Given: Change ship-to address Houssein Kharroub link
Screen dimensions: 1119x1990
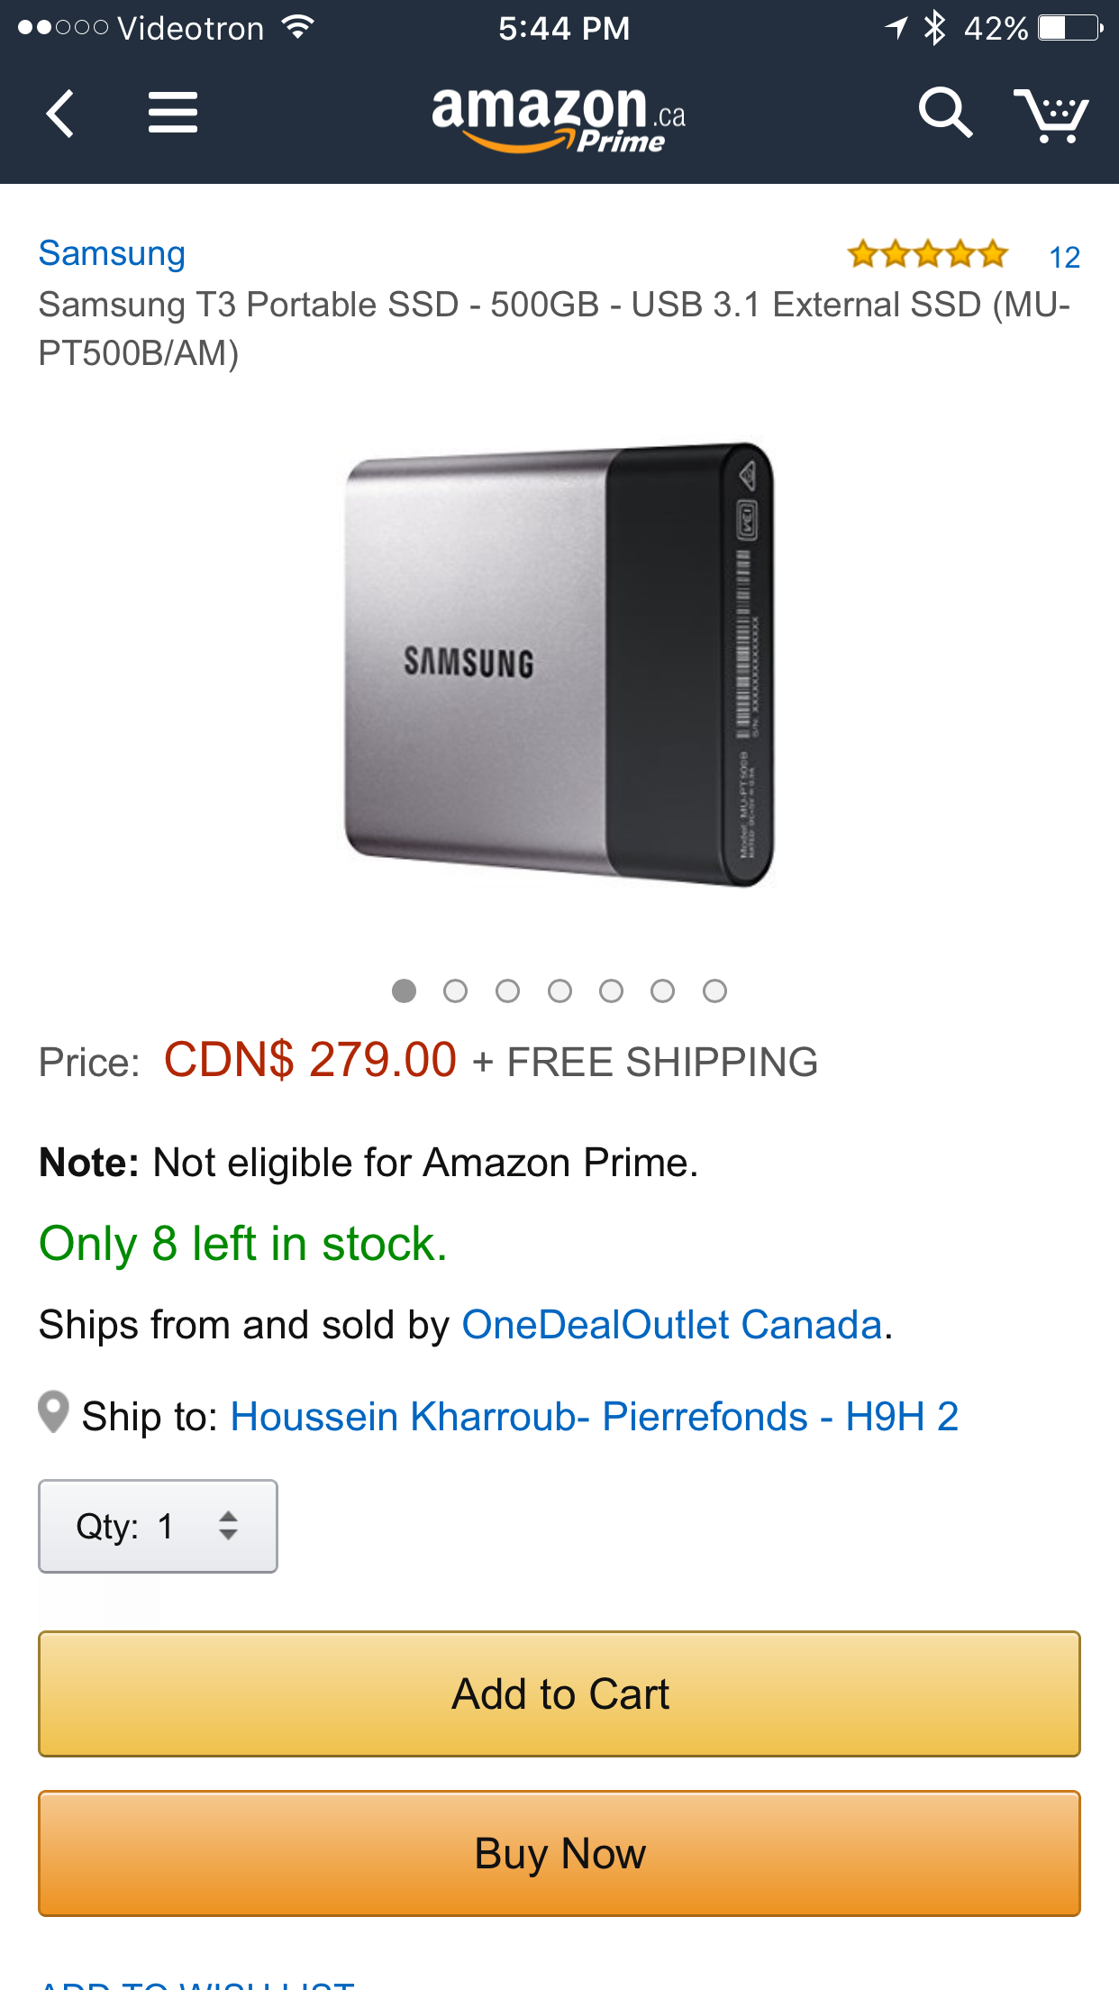Looking at the screenshot, I should 595,1417.
